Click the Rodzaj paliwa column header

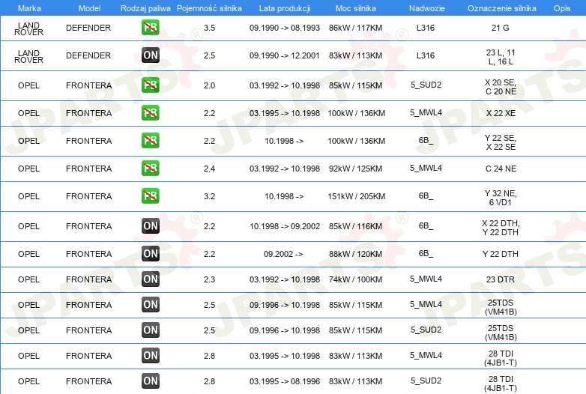tap(145, 8)
